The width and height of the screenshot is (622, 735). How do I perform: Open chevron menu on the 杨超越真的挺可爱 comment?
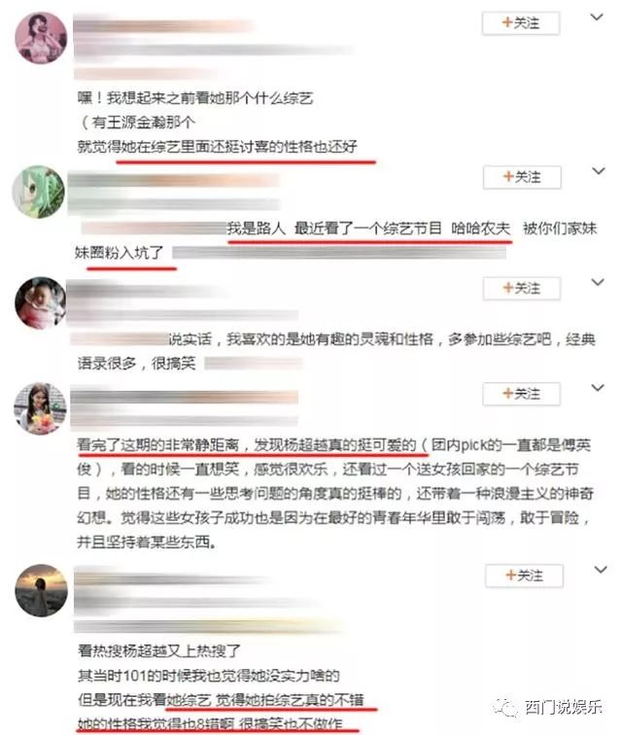click(x=598, y=388)
